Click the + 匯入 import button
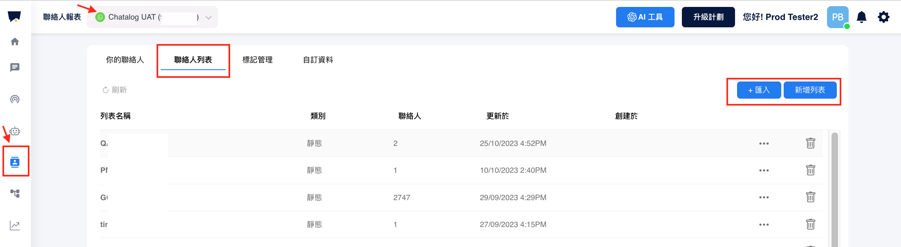 point(759,90)
